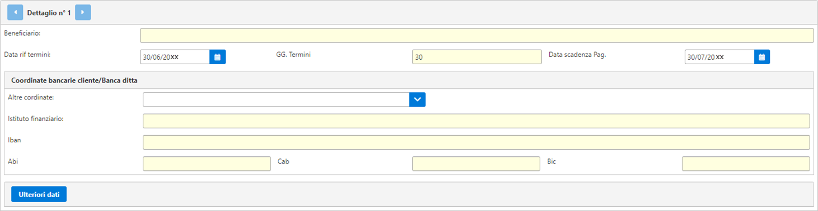
Task: Focus the Istituto finanziario field
Action: 476,121
